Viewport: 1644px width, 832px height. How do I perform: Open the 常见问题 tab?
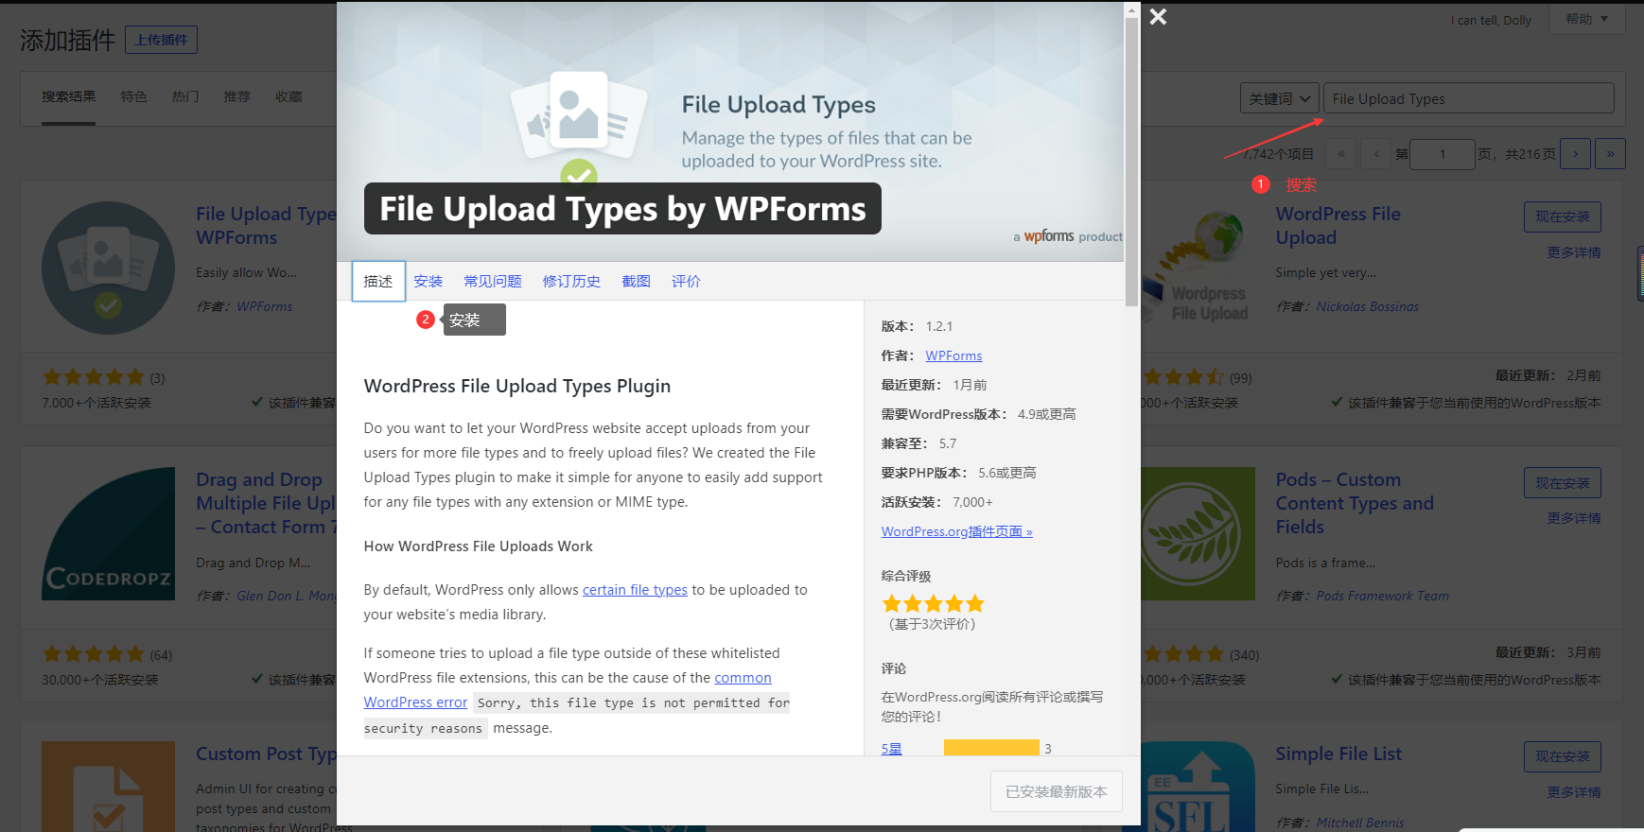point(492,282)
